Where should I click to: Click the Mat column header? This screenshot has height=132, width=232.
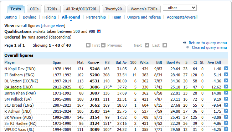point(80,62)
